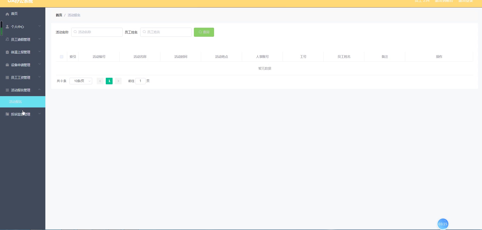Go to 首页 via breadcrumb link
The image size is (482, 230).
coord(59,15)
